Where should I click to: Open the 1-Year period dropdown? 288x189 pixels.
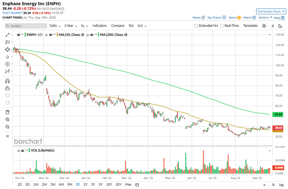tap(71, 26)
